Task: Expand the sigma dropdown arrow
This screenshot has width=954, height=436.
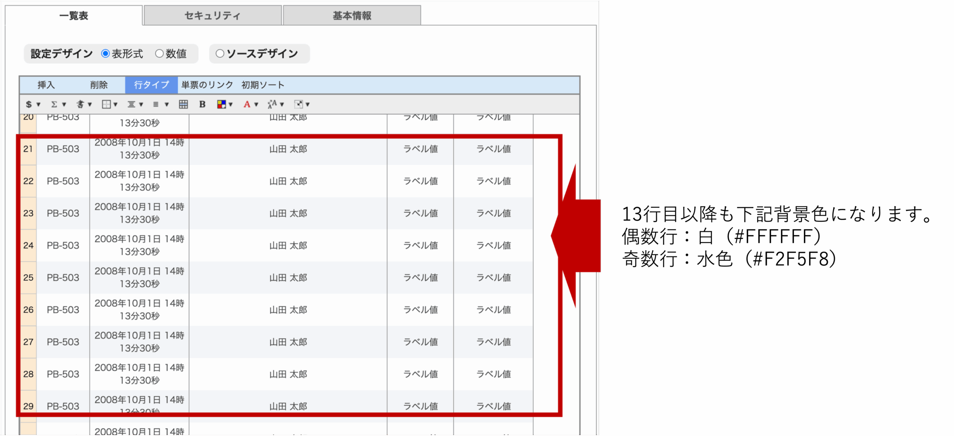Action: pyautogui.click(x=64, y=105)
